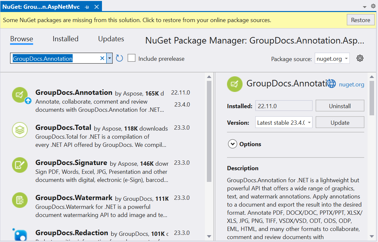
Task: Click the package list scrollbar thumb
Action: (209, 131)
